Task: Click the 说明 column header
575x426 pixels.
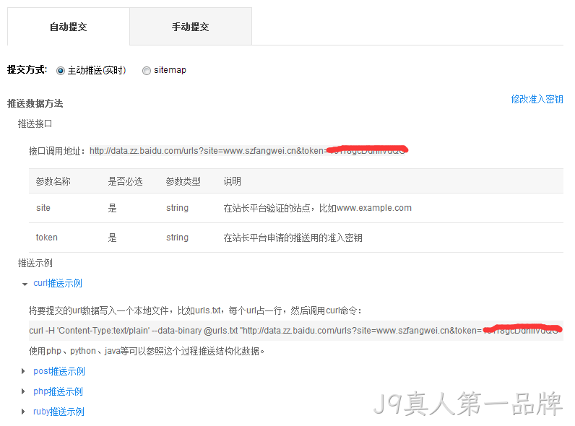Action: tap(232, 181)
